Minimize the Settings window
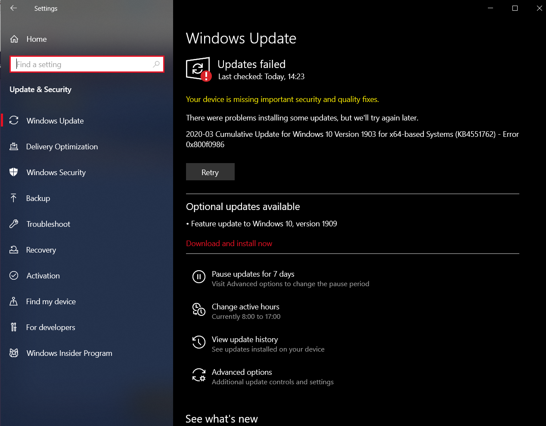Screen dimensions: 546x426 (x=490, y=8)
